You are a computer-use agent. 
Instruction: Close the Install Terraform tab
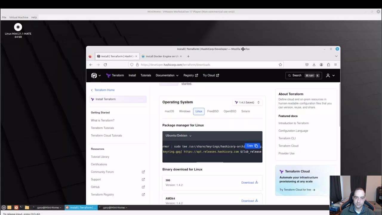tap(136, 56)
